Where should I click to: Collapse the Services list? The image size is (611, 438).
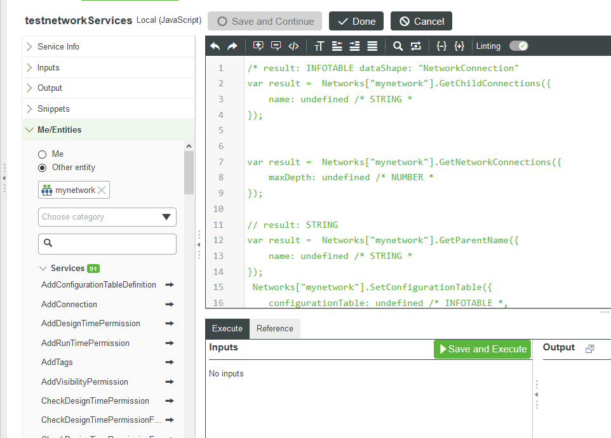point(43,269)
